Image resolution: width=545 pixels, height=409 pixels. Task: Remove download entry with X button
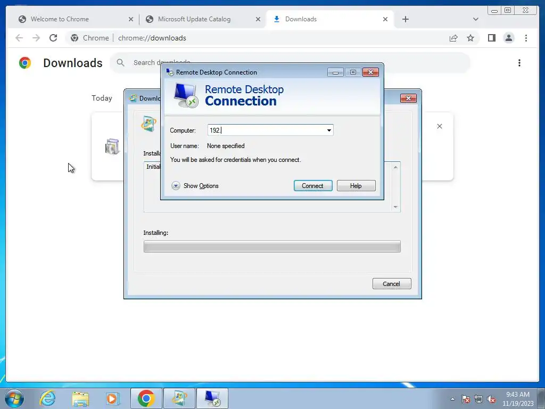439,126
